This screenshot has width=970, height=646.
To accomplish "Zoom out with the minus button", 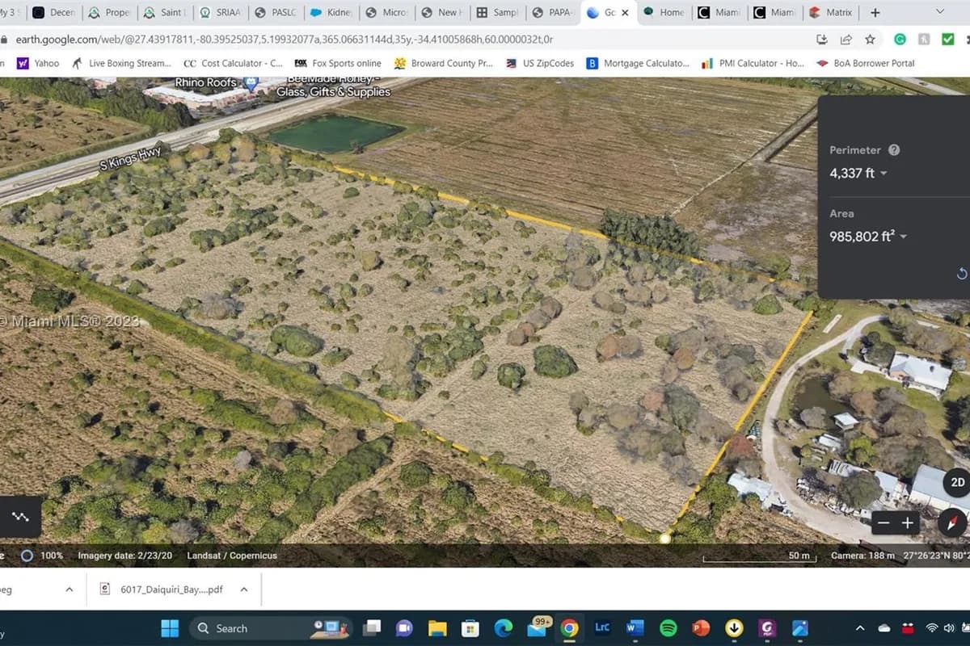I will click(884, 522).
